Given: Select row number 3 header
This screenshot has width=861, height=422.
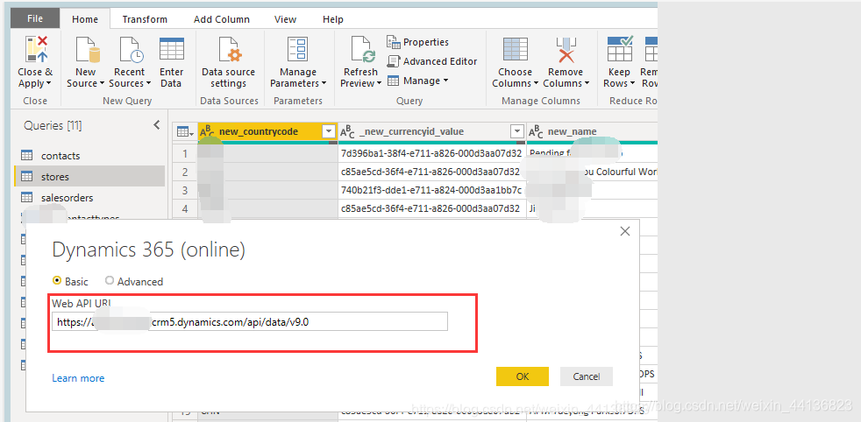Looking at the screenshot, I should pos(186,190).
